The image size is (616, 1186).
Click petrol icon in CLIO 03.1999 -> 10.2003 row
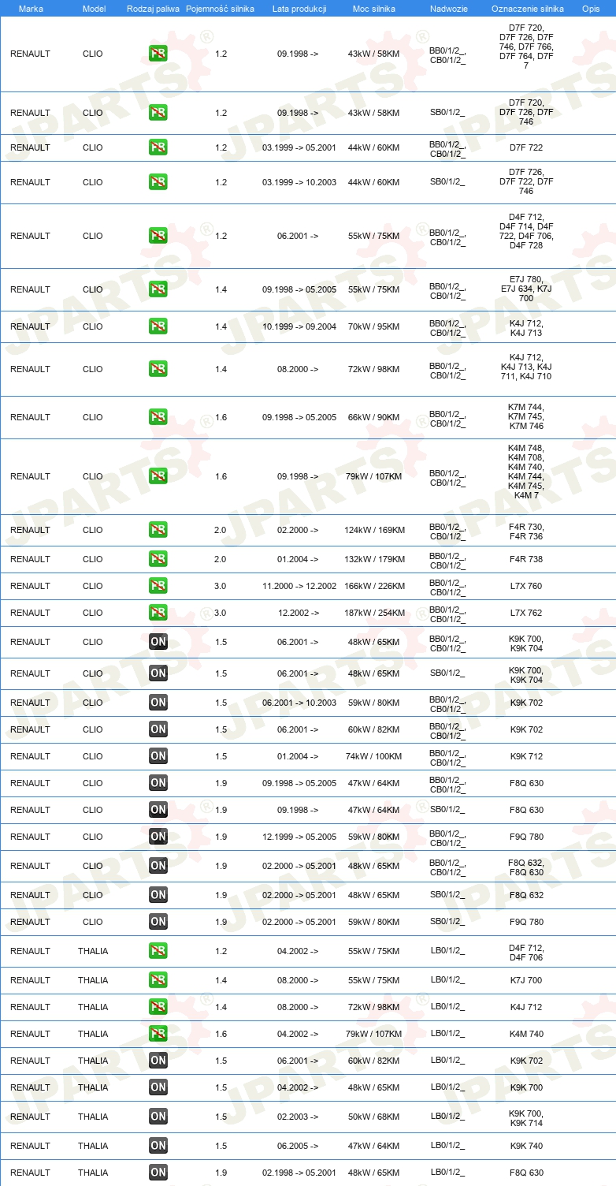tap(158, 182)
